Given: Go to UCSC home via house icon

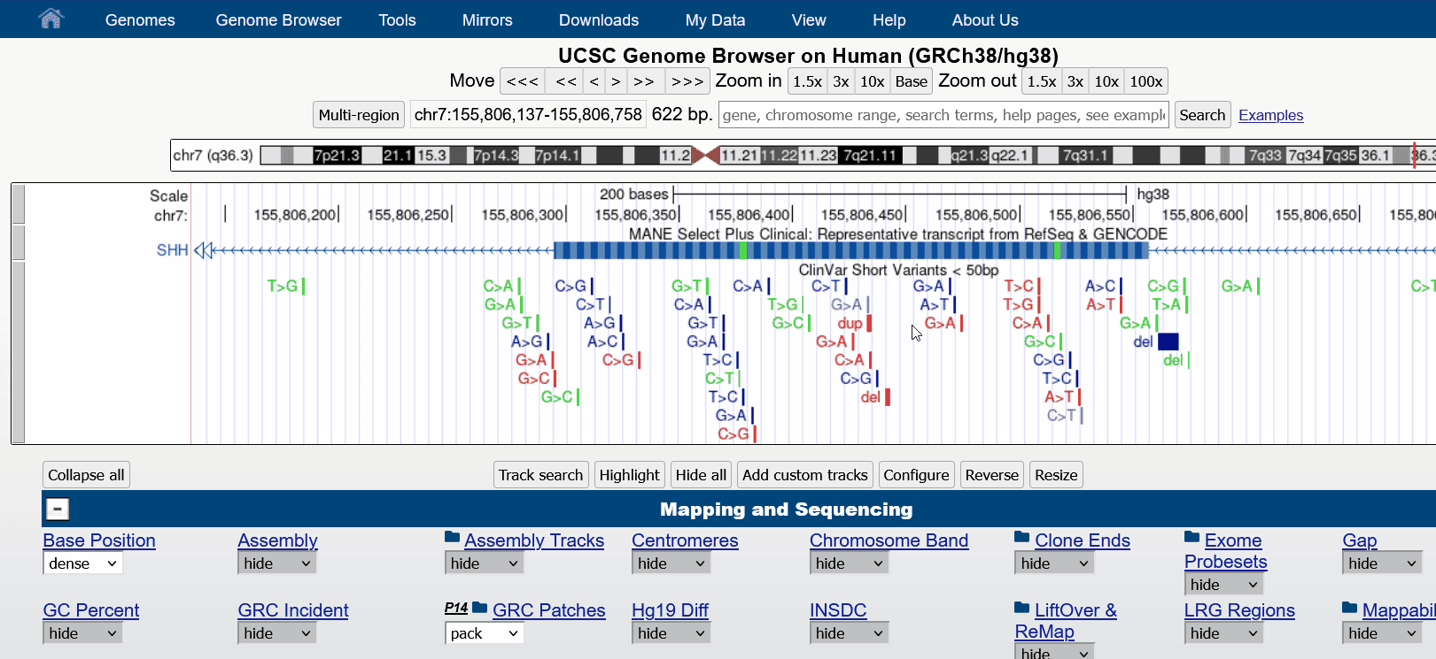Looking at the screenshot, I should (x=51, y=19).
